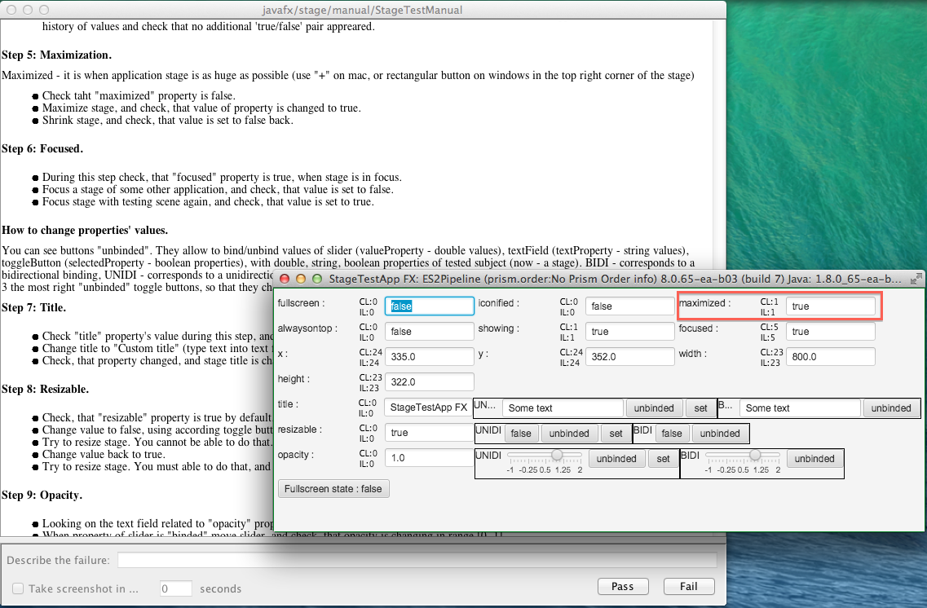This screenshot has height=608, width=927.
Task: Toggle unbinded button for UNIDI title text
Action: (654, 408)
